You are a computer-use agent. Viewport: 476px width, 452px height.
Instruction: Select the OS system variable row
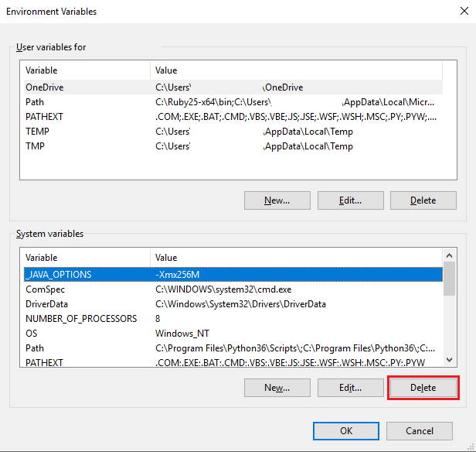(31, 334)
